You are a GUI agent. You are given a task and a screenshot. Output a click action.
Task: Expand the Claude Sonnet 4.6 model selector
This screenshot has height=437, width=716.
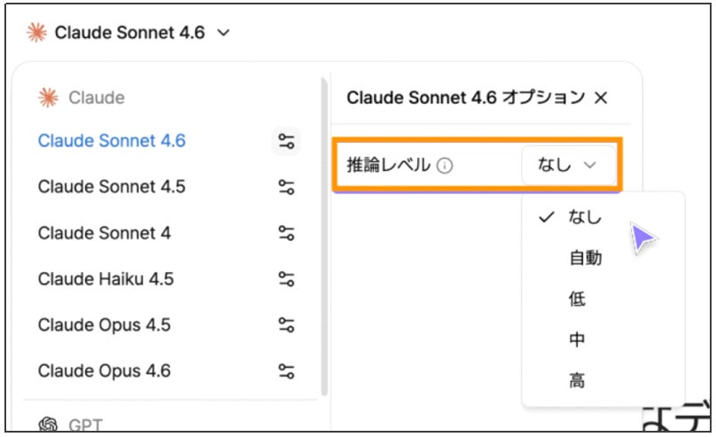tap(129, 33)
